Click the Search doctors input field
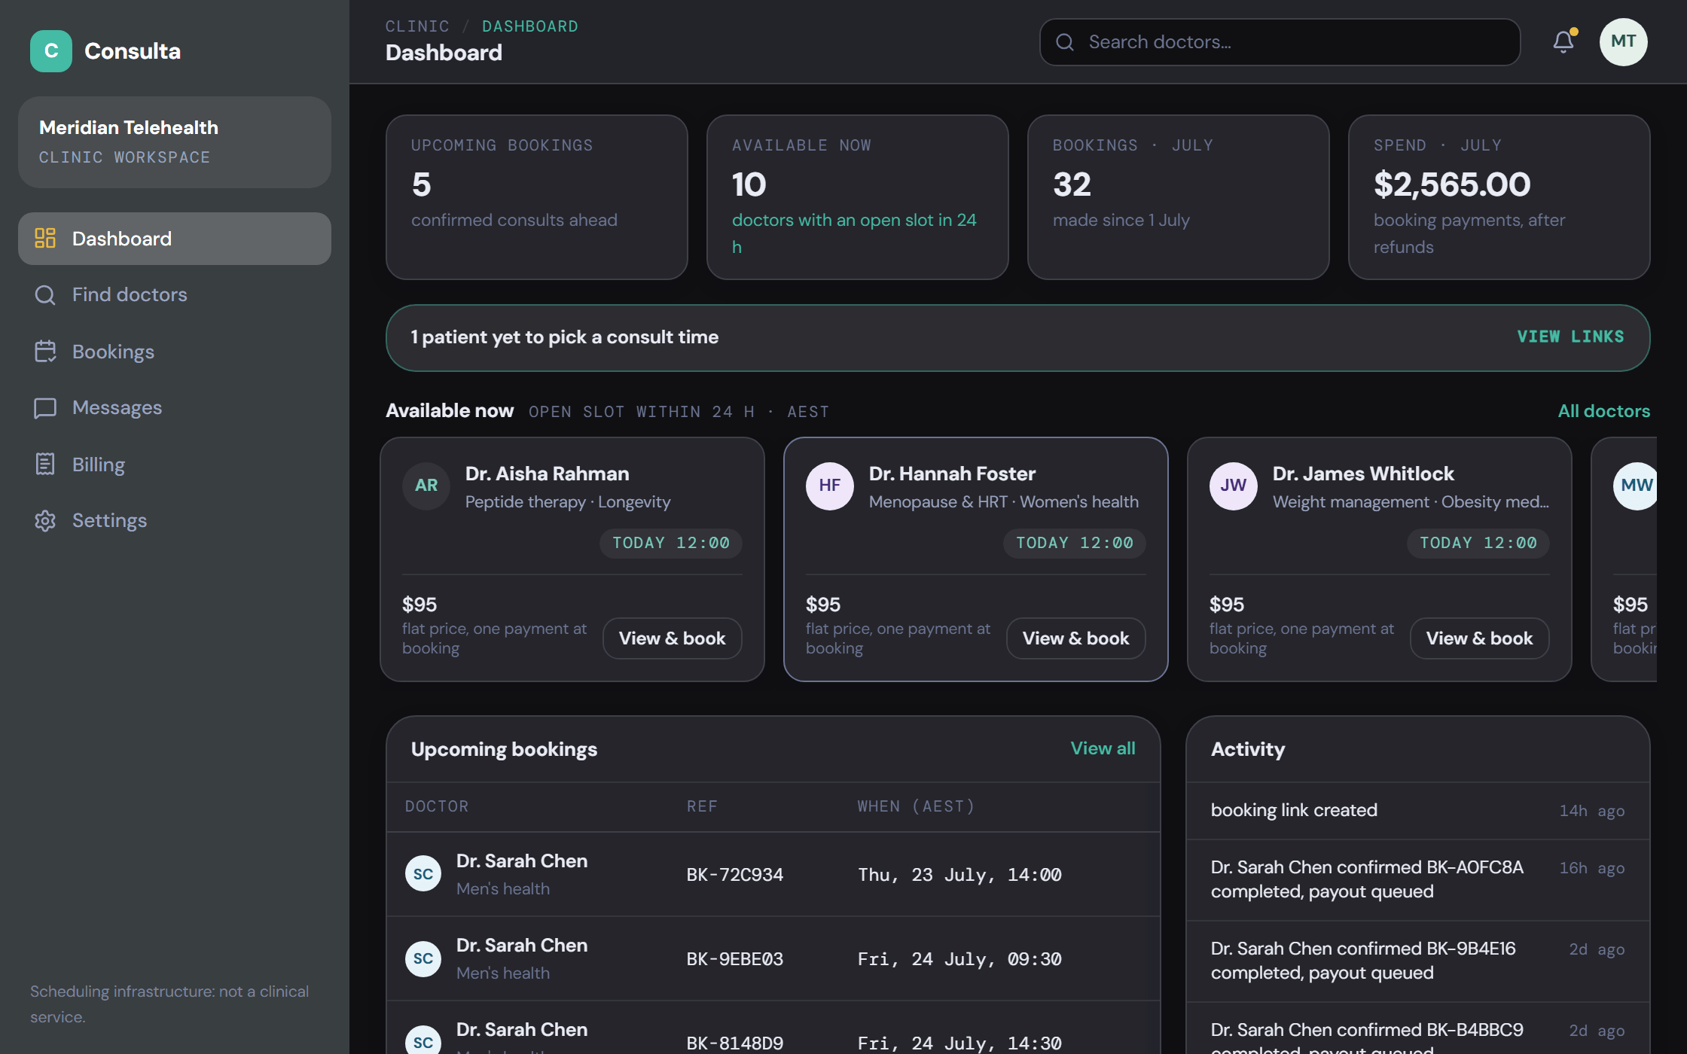The width and height of the screenshot is (1687, 1054). [x=1280, y=42]
